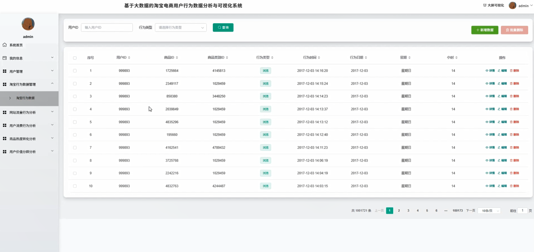Viewport: 534px width, 252px height.
Task: View 详情 for row 1
Action: 490,71
